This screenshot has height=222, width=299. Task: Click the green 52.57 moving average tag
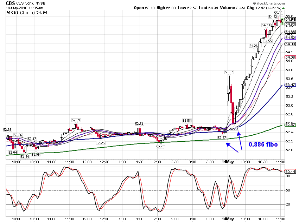tap(290, 125)
